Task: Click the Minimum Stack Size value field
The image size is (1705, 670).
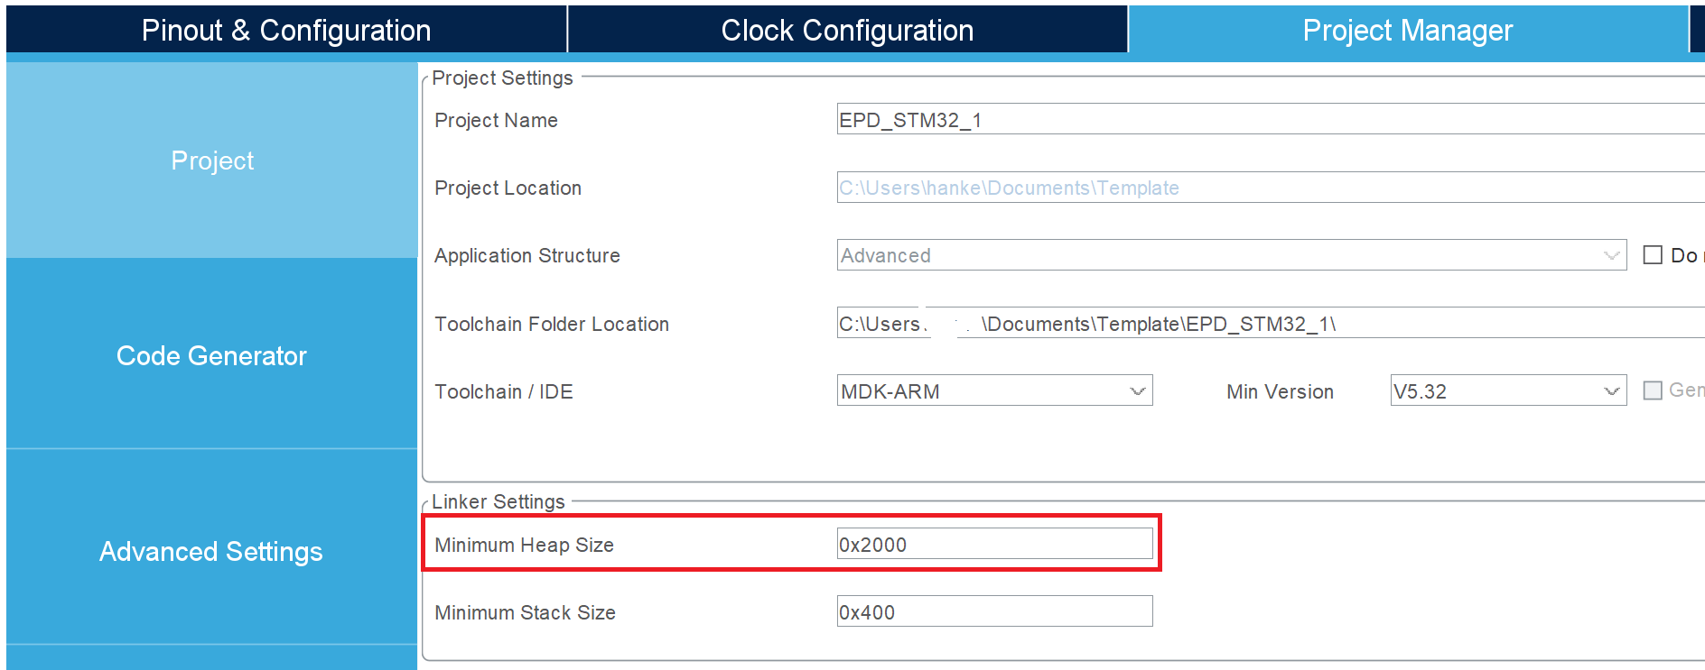Action: coord(994,611)
